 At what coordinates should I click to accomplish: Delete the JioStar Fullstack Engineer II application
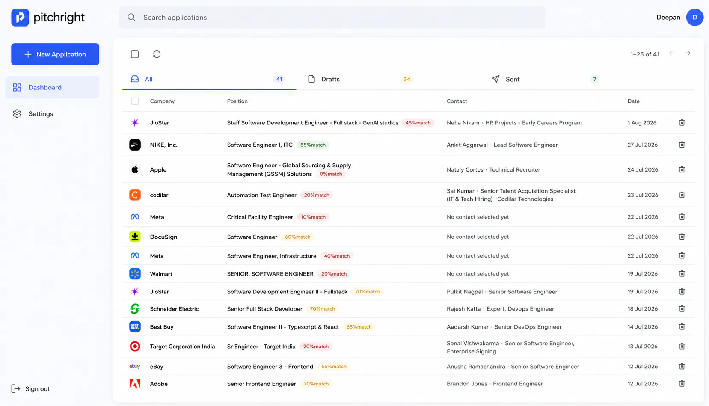[x=682, y=292]
